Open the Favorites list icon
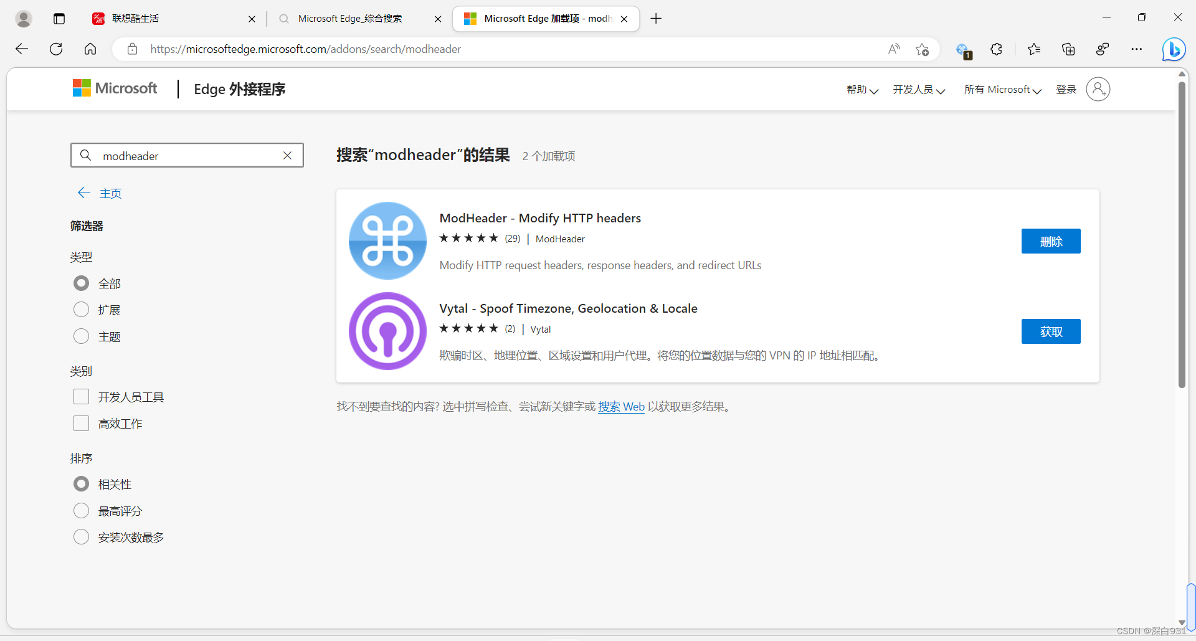Viewport: 1196px width, 641px height. pos(1034,49)
